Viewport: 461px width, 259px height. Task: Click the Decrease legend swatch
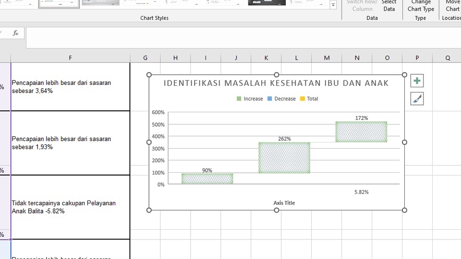point(269,99)
